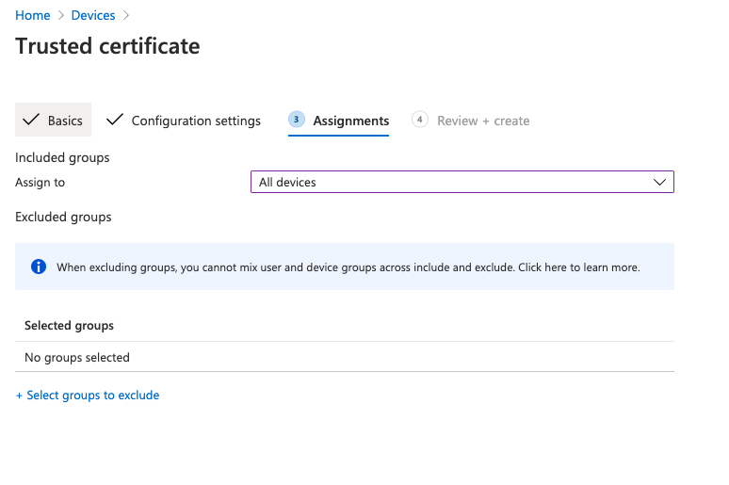Viewport: 729px width, 485px height.
Task: Select the Assignments tab
Action: click(350, 121)
